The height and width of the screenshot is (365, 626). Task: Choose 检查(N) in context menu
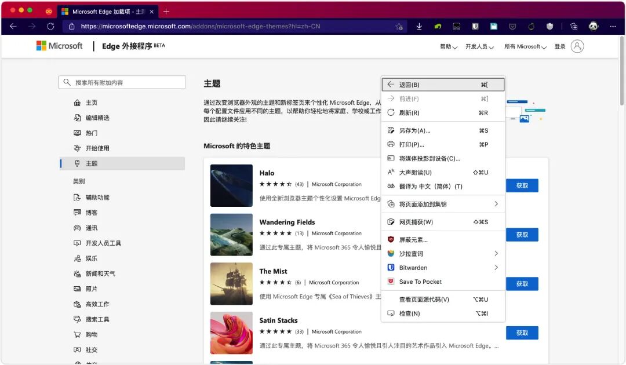[x=443, y=313]
